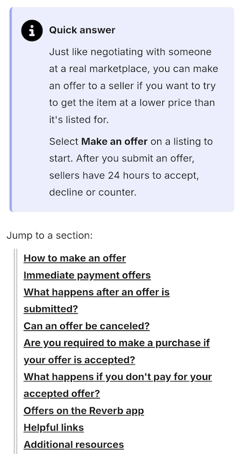Click the 'submitted?' continuation of the link

pos(51,309)
